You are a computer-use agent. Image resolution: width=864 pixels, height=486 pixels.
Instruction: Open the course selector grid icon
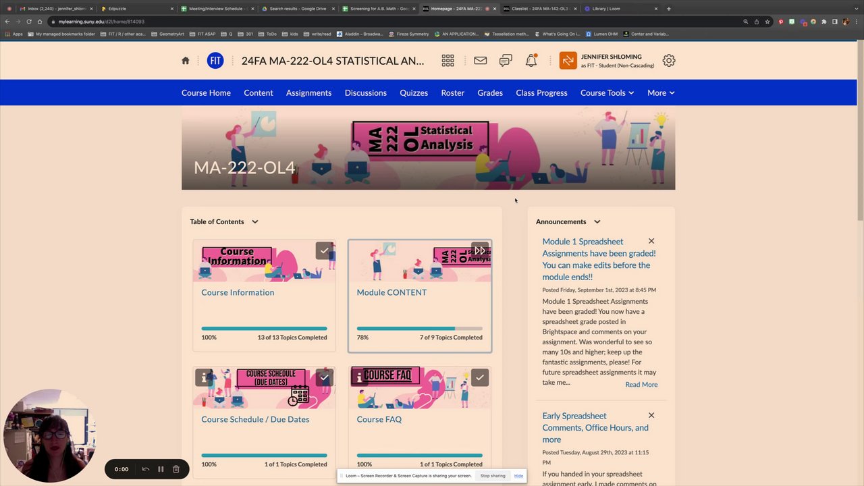(448, 61)
